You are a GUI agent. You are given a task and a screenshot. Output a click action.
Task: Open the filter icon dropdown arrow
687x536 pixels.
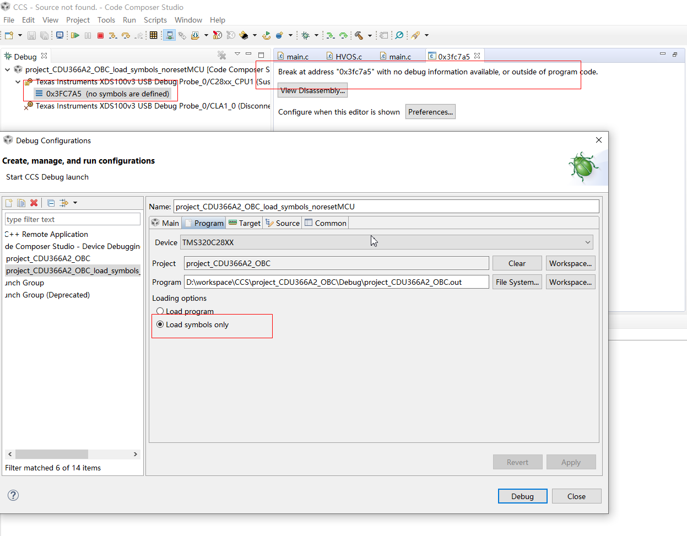click(75, 203)
